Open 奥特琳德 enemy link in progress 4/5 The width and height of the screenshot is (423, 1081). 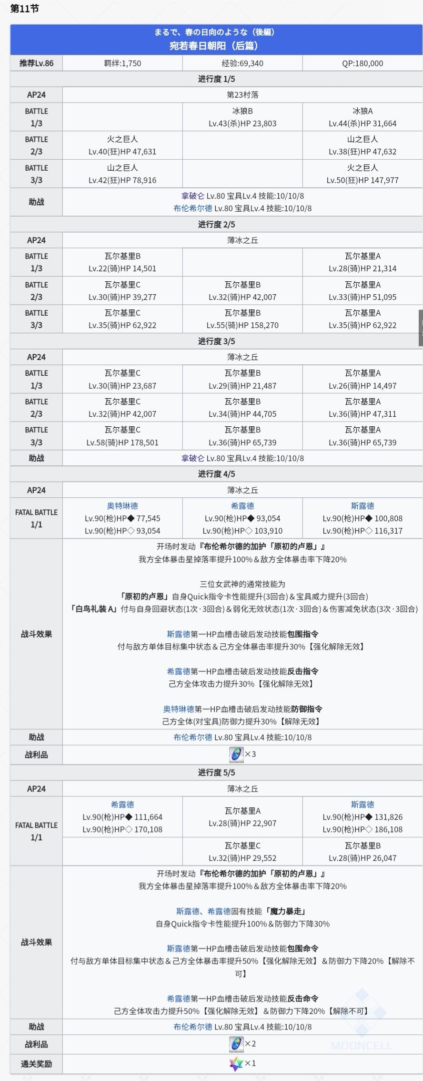click(122, 506)
